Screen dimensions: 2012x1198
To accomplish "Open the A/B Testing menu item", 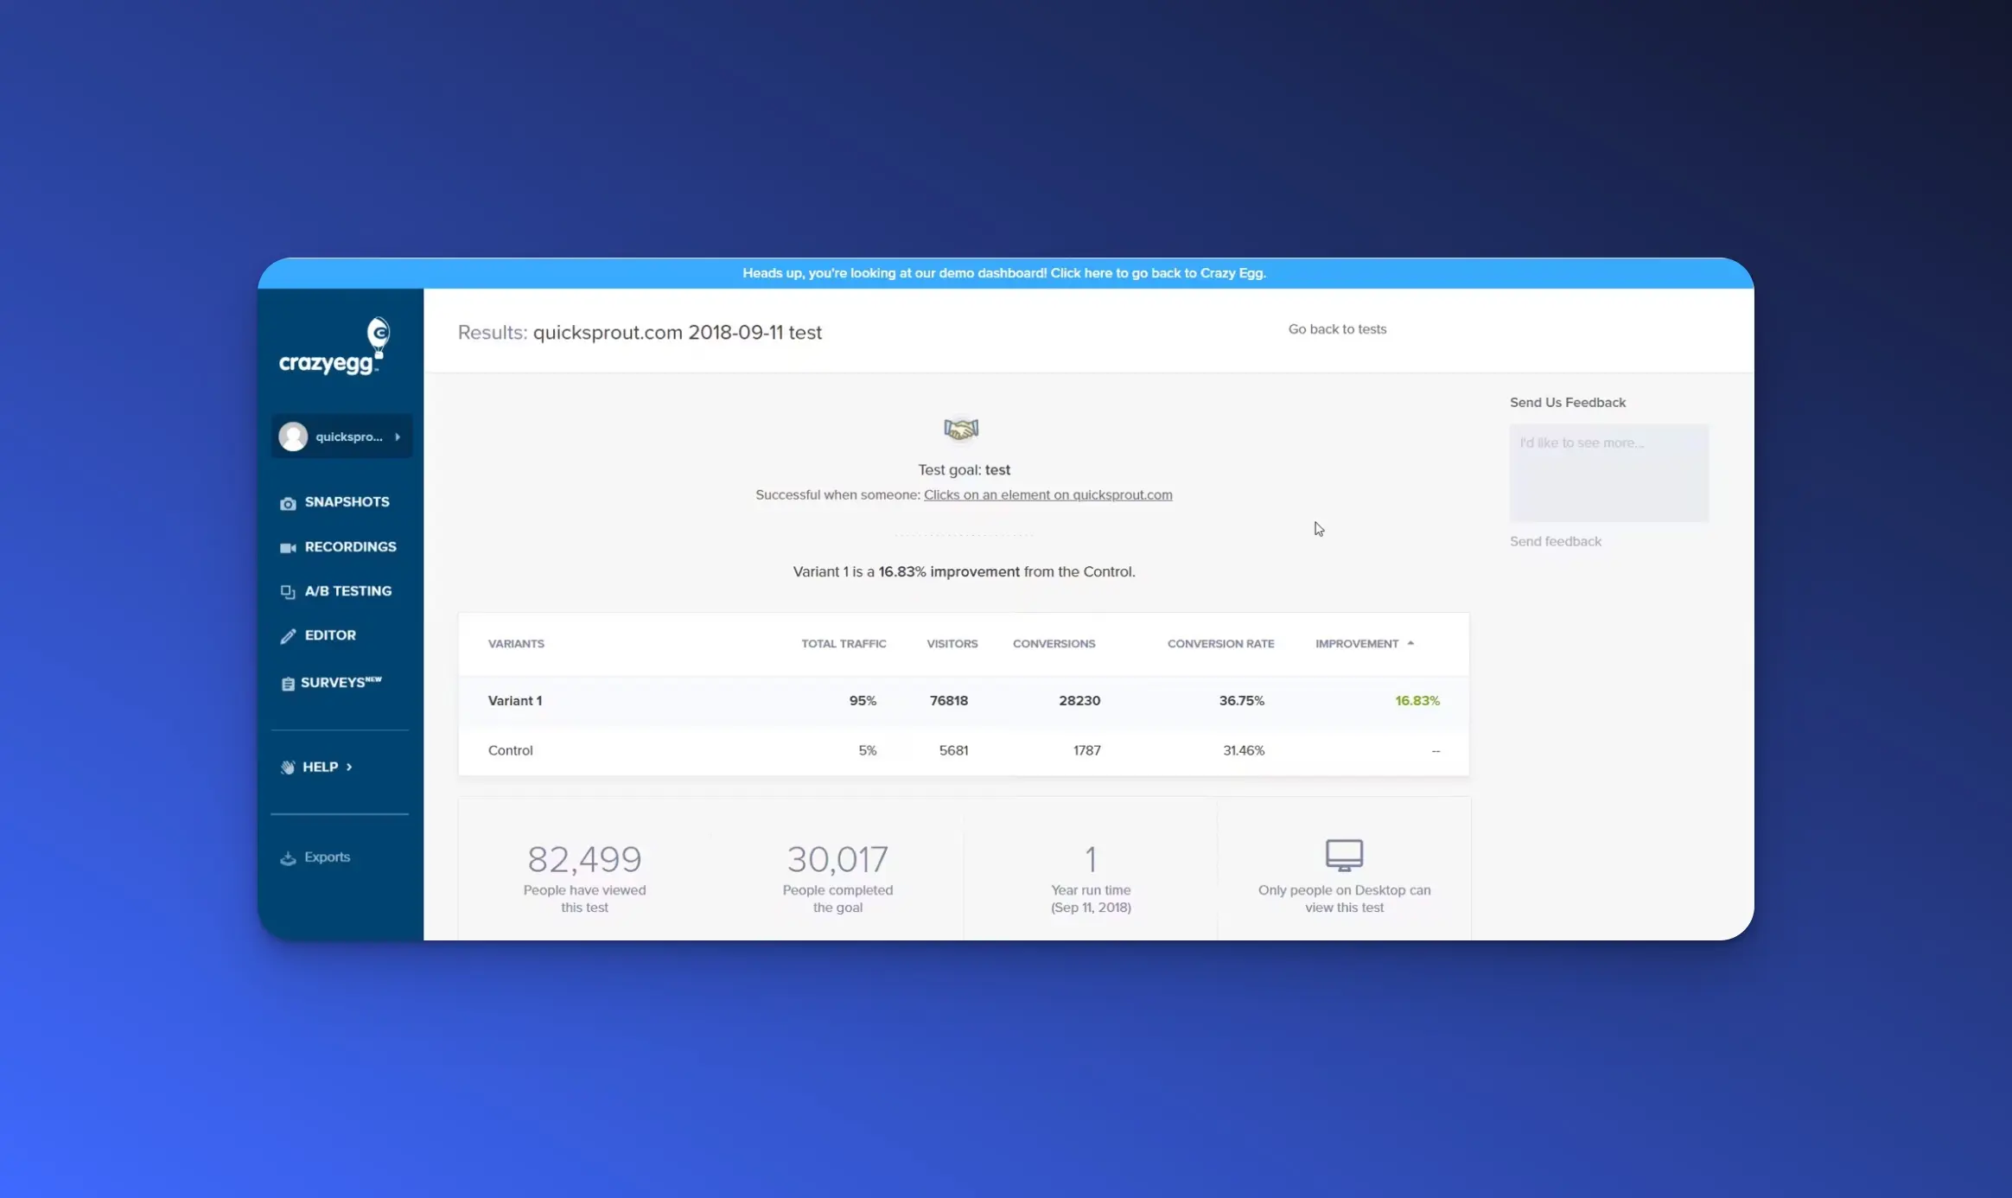I will [x=347, y=591].
